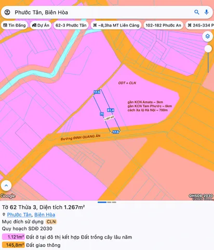Tap the search magnifier icon
The image size is (214, 250).
[197, 12]
